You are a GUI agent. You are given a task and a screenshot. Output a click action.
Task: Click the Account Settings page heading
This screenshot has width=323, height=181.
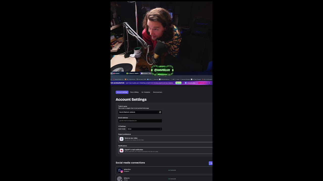[x=131, y=100]
